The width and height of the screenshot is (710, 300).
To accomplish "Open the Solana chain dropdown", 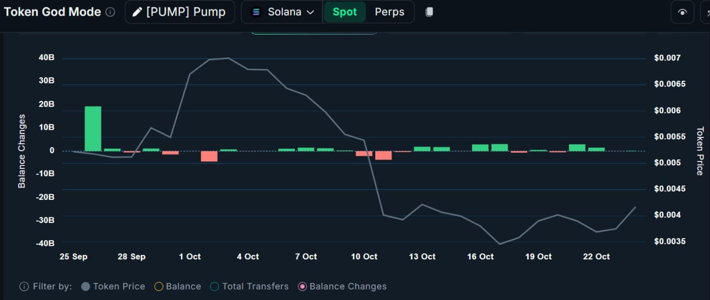I will (283, 12).
